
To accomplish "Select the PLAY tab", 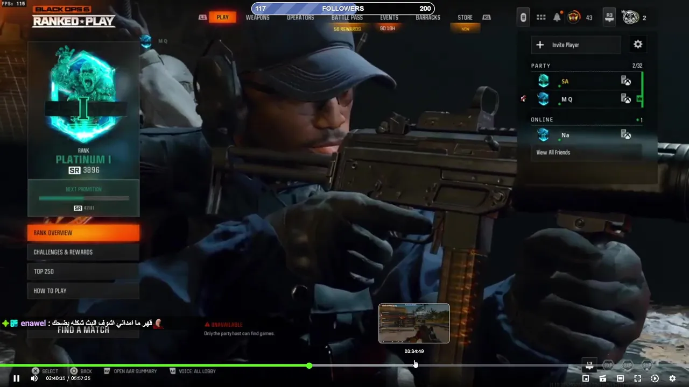I will click(223, 17).
